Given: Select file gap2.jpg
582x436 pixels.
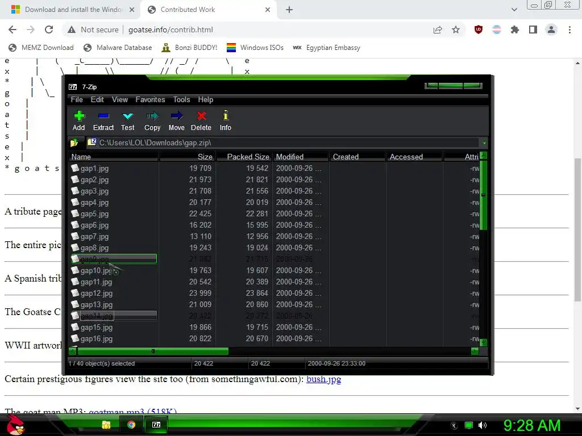Looking at the screenshot, I should pos(95,180).
